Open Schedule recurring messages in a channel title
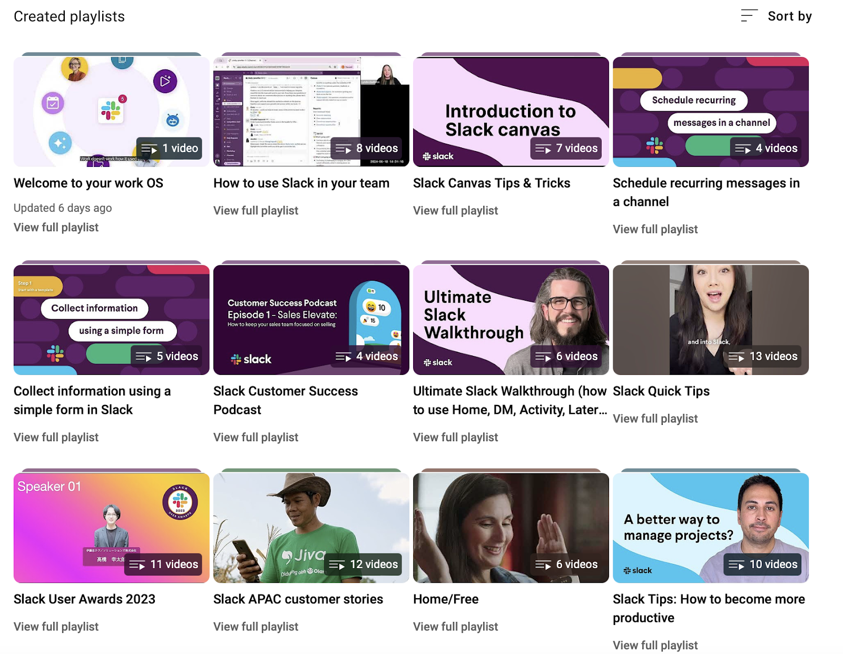The height and width of the screenshot is (654, 843). pyautogui.click(x=706, y=192)
